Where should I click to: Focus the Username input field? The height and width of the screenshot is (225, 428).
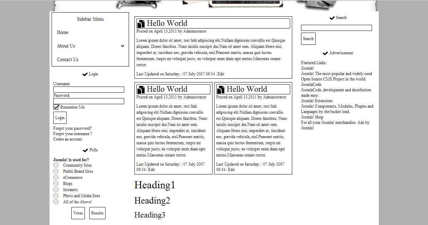click(x=89, y=90)
